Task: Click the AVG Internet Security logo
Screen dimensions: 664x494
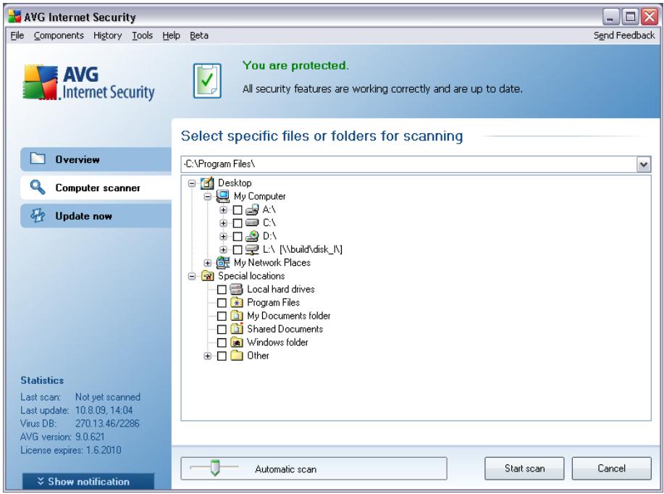Action: [x=88, y=83]
